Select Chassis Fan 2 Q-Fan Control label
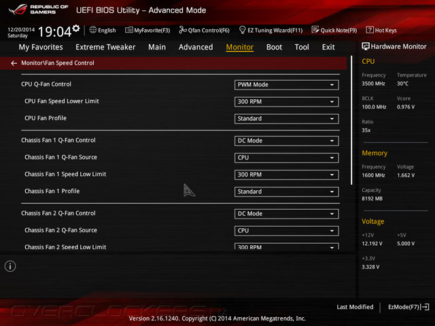 (58, 213)
